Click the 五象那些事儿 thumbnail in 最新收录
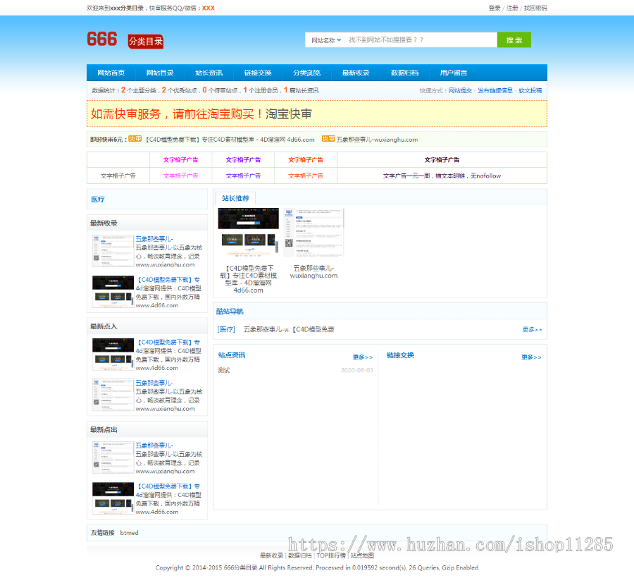The height and width of the screenshot is (578, 634). coord(113,251)
